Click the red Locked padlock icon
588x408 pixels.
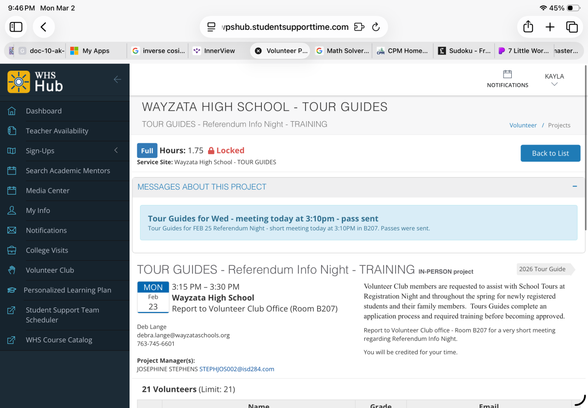[x=211, y=151]
